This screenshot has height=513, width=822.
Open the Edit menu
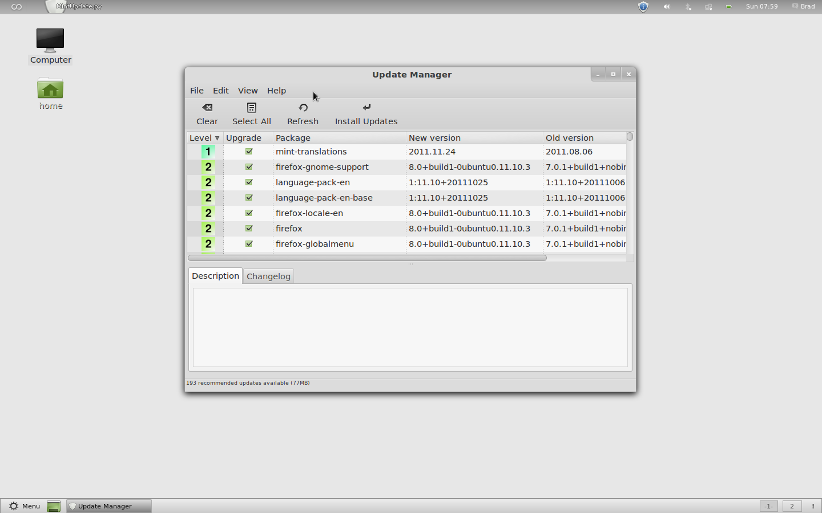tap(221, 91)
